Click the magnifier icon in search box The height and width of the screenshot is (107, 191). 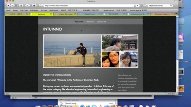click(171, 5)
